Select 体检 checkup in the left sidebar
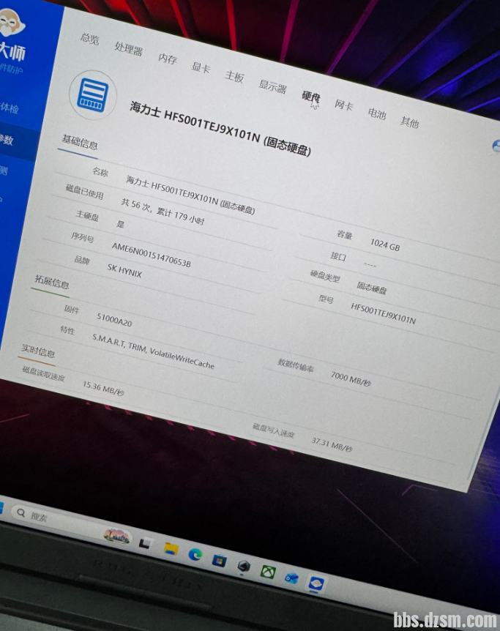This screenshot has height=631, width=500. tap(10, 107)
